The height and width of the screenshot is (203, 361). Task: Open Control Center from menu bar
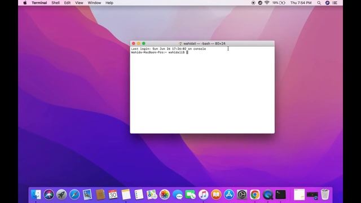coord(335,3)
